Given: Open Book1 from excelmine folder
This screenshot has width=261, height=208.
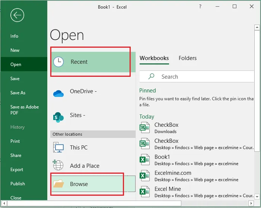Looking at the screenshot, I should (x=197, y=160).
